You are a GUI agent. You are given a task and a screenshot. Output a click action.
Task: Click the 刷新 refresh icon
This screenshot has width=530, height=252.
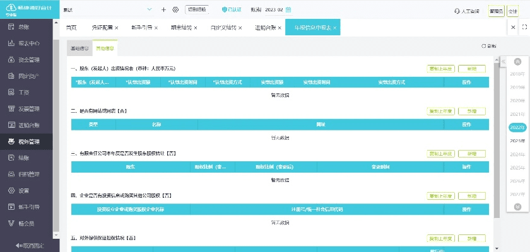484,46
